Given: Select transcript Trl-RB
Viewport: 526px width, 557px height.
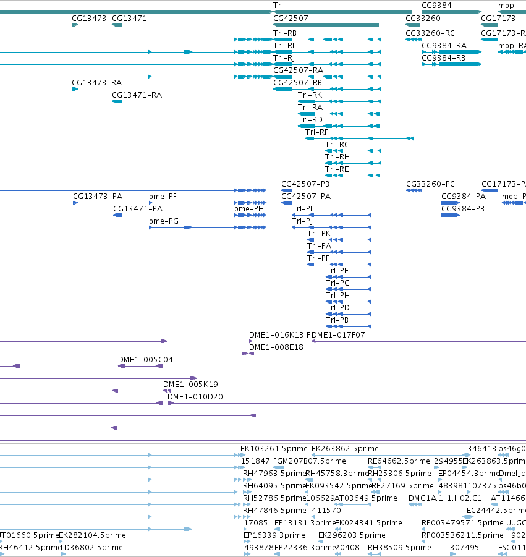Looking at the screenshot, I should 285,33.
